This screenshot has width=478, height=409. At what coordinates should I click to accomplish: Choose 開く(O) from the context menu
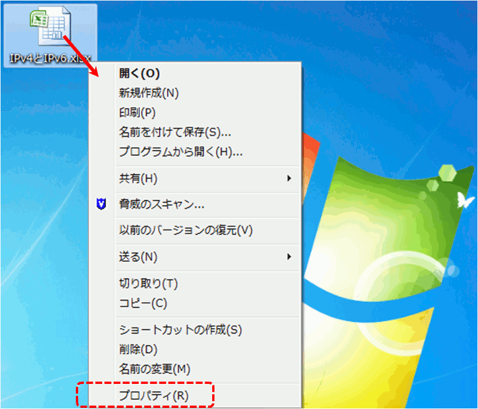pyautogui.click(x=139, y=73)
